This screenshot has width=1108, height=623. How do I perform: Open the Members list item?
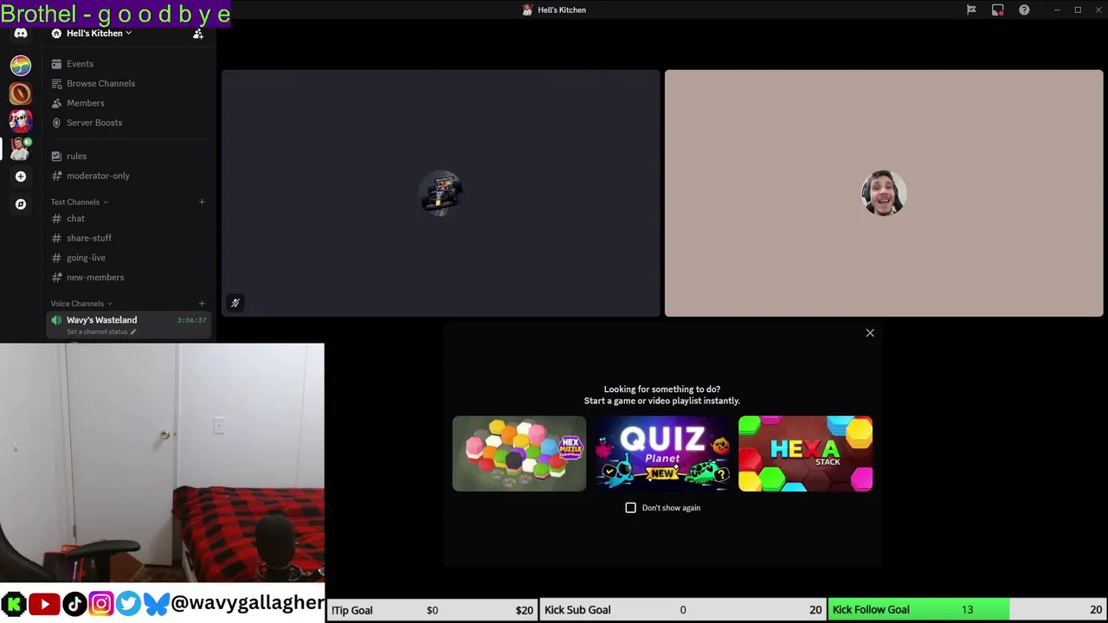pyautogui.click(x=128, y=103)
